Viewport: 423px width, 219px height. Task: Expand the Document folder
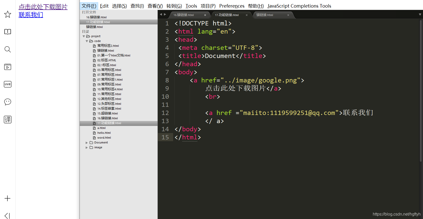[x=87, y=143]
